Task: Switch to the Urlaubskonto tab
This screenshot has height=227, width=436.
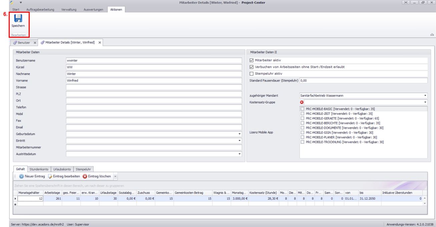Action: coord(62,169)
